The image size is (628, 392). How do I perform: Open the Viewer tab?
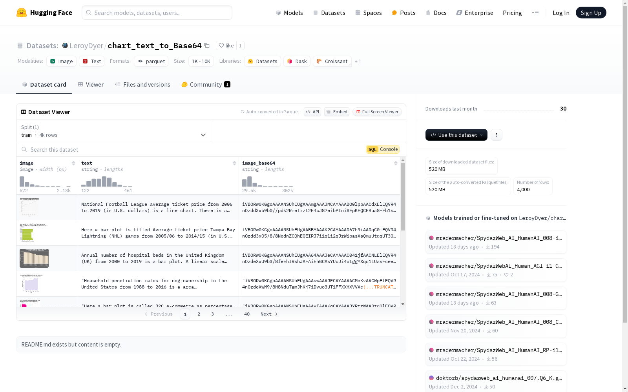click(91, 84)
